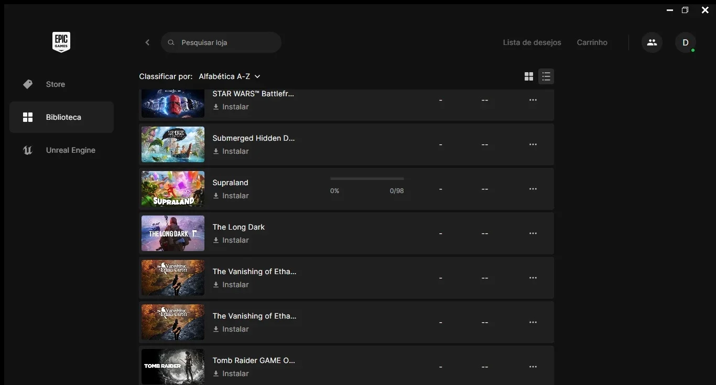This screenshot has width=716, height=385.
Task: Switch library to grid view
Action: 529,77
